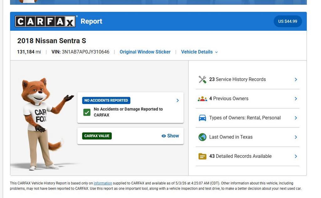The height and width of the screenshot is (198, 321).
Task: Click the green accident checkmark box
Action: tap(87, 112)
